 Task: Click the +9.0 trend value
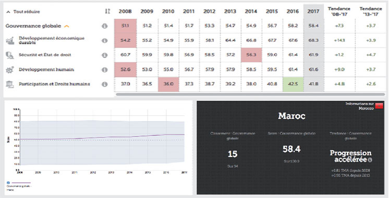339,70
